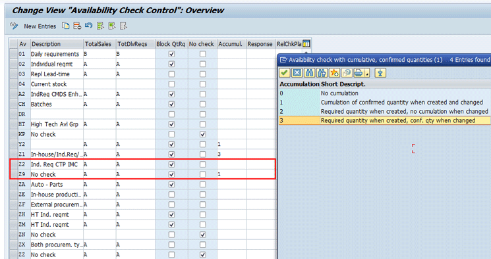Click the Av code cell 'DR'
The width and height of the screenshot is (491, 259).
24,114
